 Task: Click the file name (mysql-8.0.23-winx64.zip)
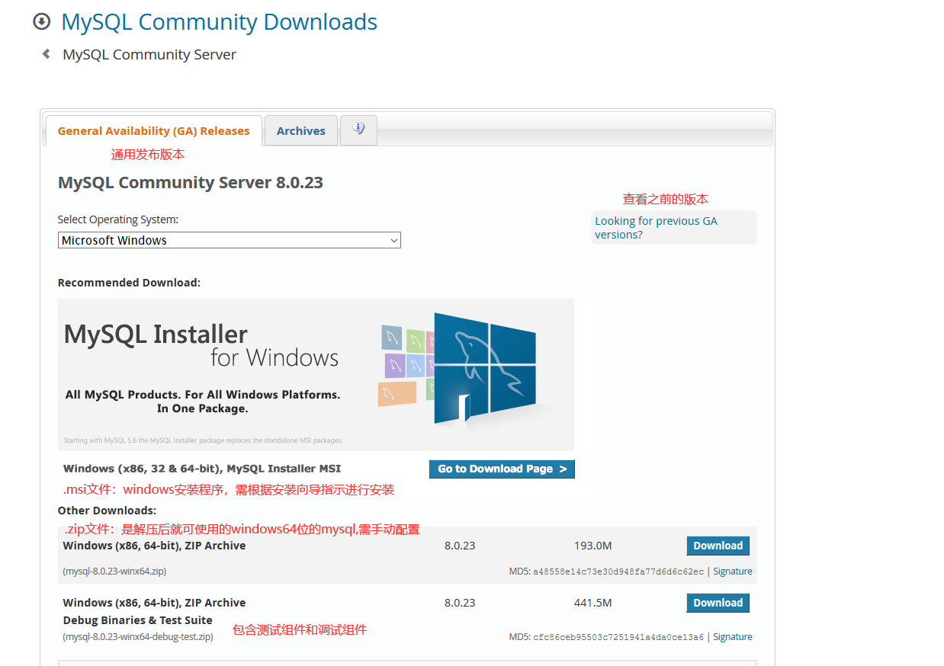coord(114,571)
